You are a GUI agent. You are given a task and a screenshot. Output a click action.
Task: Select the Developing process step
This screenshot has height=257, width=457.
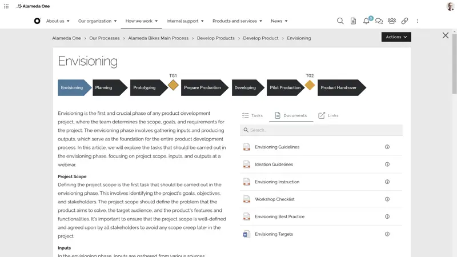[248, 88]
